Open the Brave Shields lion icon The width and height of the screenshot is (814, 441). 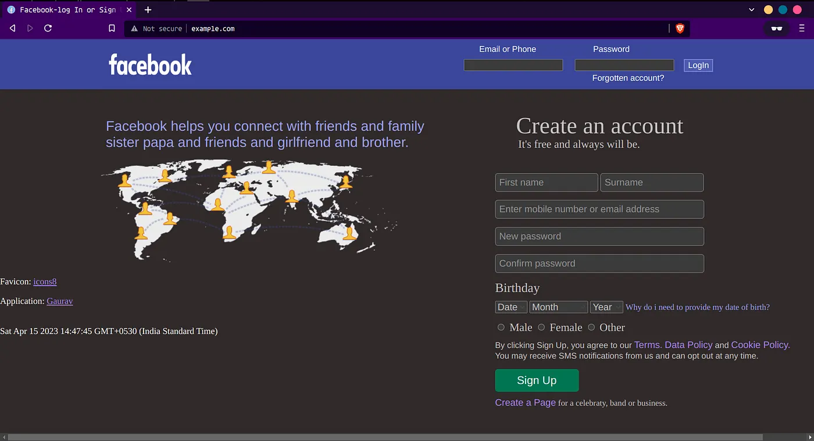coord(680,29)
